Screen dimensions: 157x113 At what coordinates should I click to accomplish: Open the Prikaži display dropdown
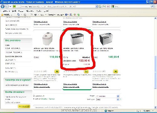(118, 96)
